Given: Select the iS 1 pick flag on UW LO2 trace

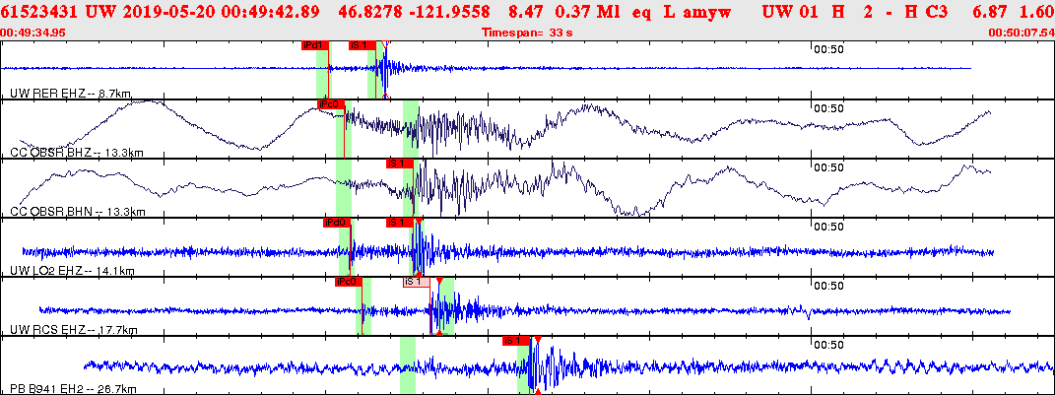Looking at the screenshot, I should [x=400, y=223].
